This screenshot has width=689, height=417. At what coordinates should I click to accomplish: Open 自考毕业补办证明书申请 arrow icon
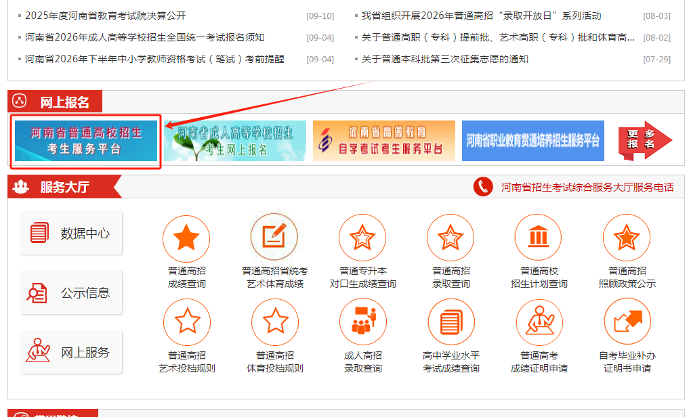coord(627,322)
